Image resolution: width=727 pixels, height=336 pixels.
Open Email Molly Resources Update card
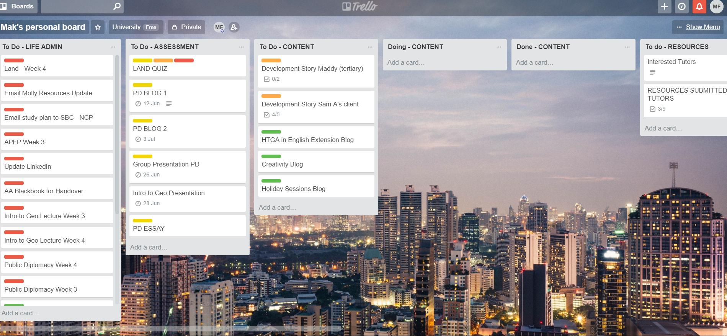[57, 90]
